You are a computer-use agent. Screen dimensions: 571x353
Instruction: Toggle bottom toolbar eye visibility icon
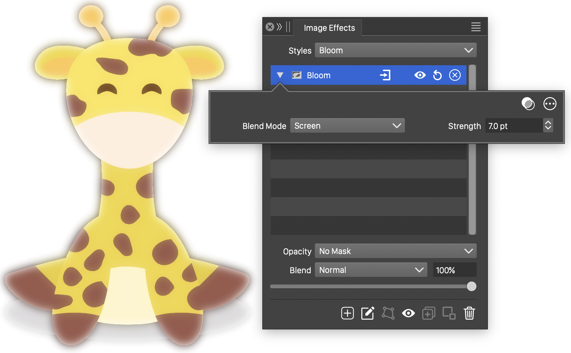(408, 313)
